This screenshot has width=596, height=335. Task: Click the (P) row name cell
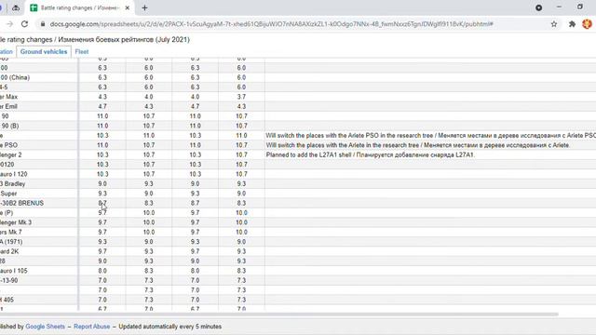39,213
